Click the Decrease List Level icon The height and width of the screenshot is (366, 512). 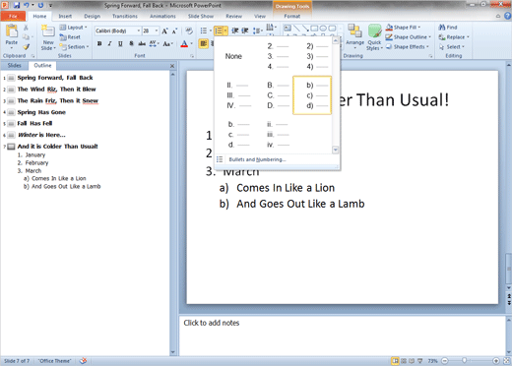point(235,30)
